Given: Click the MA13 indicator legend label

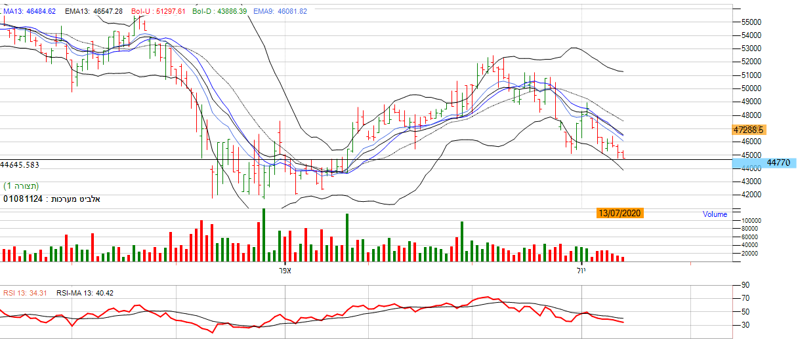Looking at the screenshot, I should click(x=30, y=12).
